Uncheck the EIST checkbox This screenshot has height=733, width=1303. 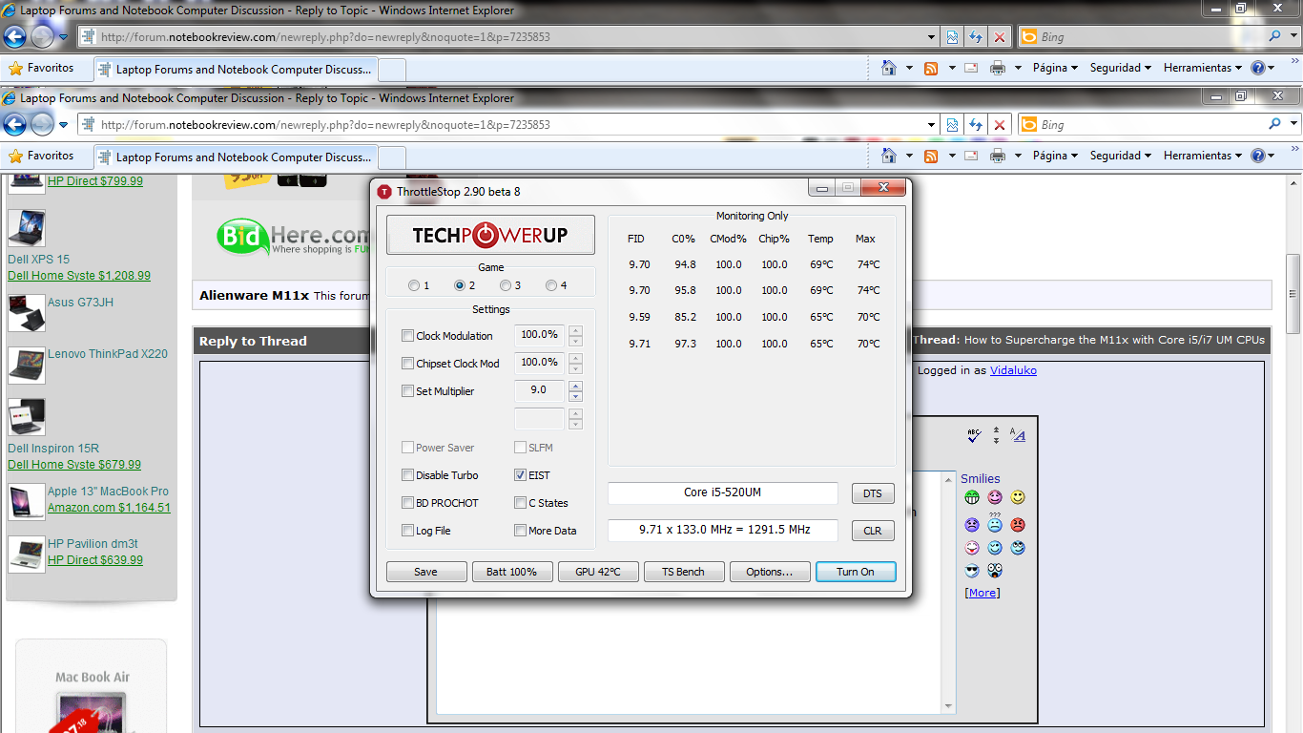[521, 475]
